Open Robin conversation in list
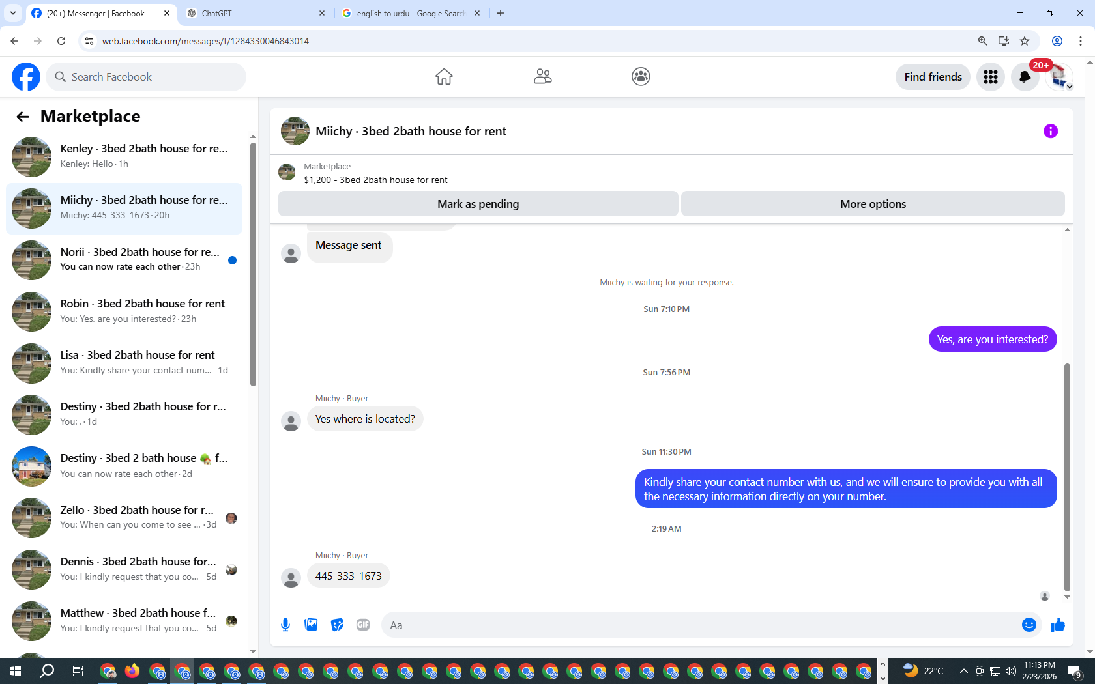This screenshot has width=1095, height=684. pyautogui.click(x=124, y=311)
